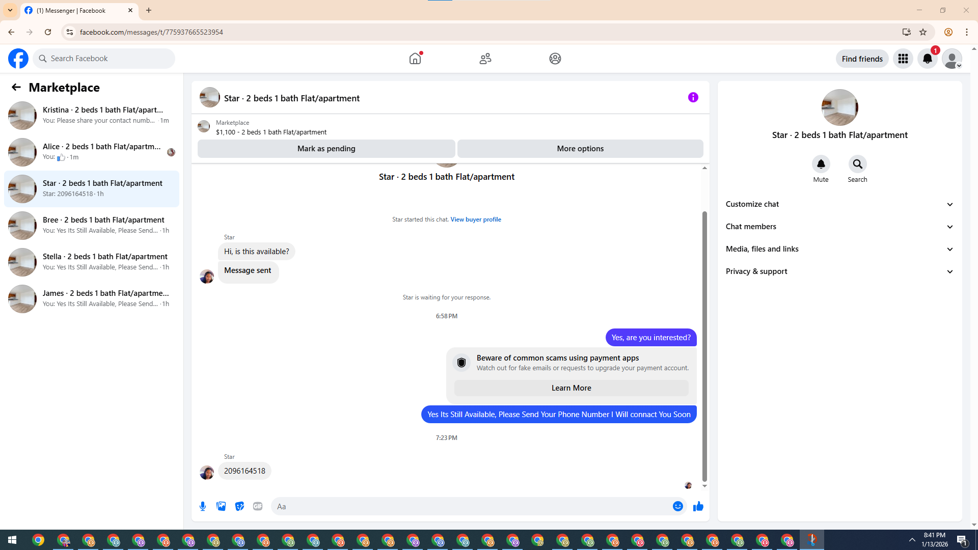Open the View buyer profile link
Viewport: 978px width, 550px height.
click(475, 219)
